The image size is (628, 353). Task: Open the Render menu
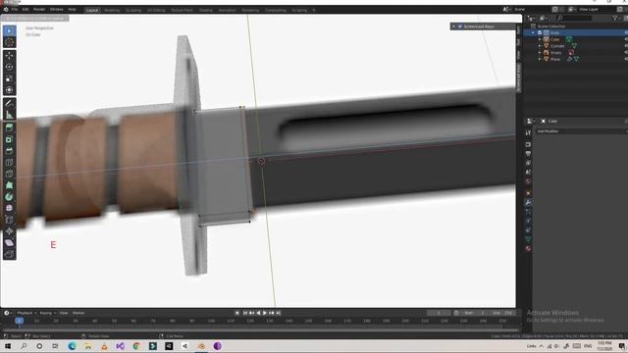click(39, 9)
